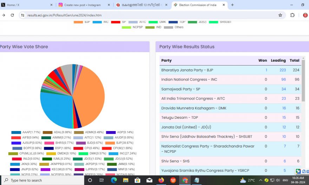Viewport: 309px width, 185px height.
Task: Click TDP Leading count 15 link
Action: [284, 118]
